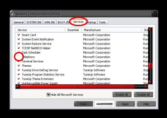167x118 pixels.
Task: Click the horizontal scrollbar left arrow
Action: click(18, 86)
